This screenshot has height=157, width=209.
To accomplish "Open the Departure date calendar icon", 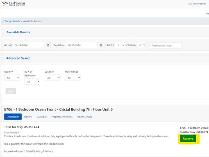I will tap(101, 45).
